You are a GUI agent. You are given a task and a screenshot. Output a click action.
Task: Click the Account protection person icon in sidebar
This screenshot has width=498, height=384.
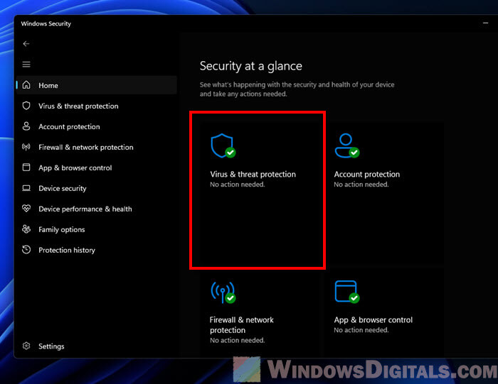[26, 126]
